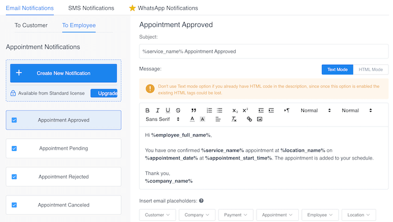The width and height of the screenshot is (393, 222).
Task: Click the lock icon beside Standard license
Action: point(13,93)
